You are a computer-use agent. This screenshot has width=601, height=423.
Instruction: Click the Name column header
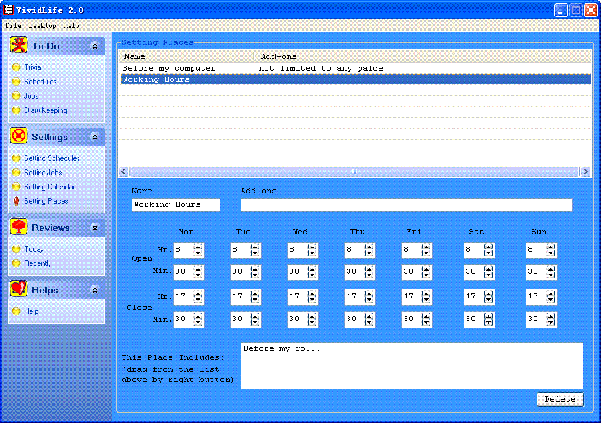pyautogui.click(x=187, y=56)
